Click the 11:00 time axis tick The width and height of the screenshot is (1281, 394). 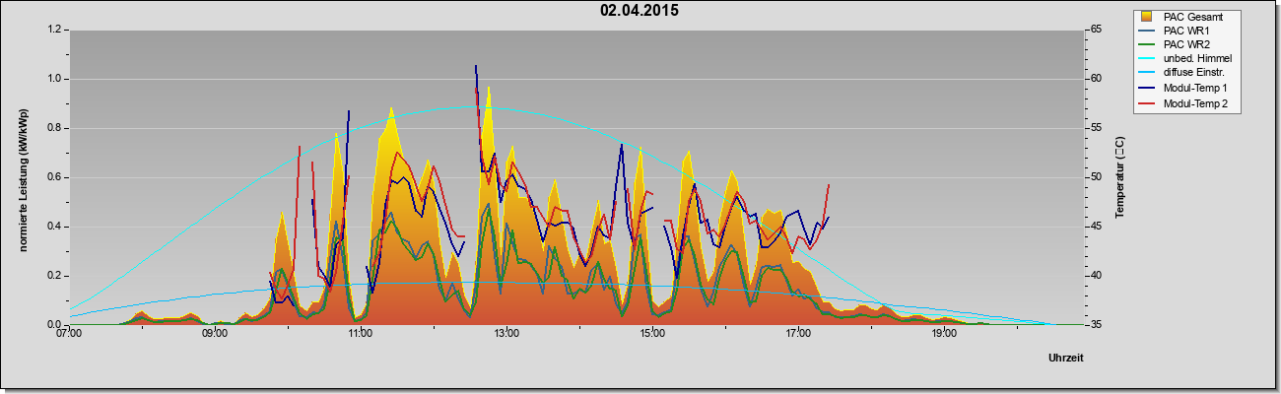click(361, 334)
